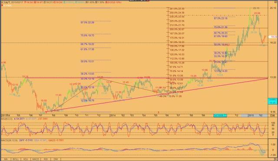Click the 2014 year label on the time axis
The height and width of the screenshot is (161, 278).
tap(113, 115)
